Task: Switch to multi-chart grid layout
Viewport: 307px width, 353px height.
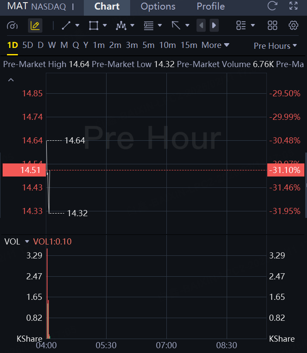Action: pyautogui.click(x=272, y=25)
